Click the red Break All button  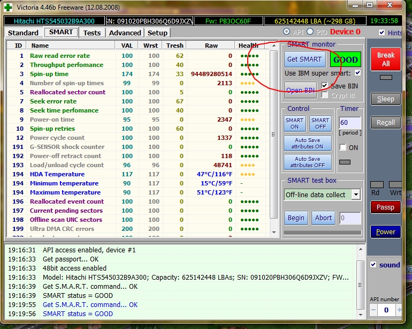click(x=386, y=59)
